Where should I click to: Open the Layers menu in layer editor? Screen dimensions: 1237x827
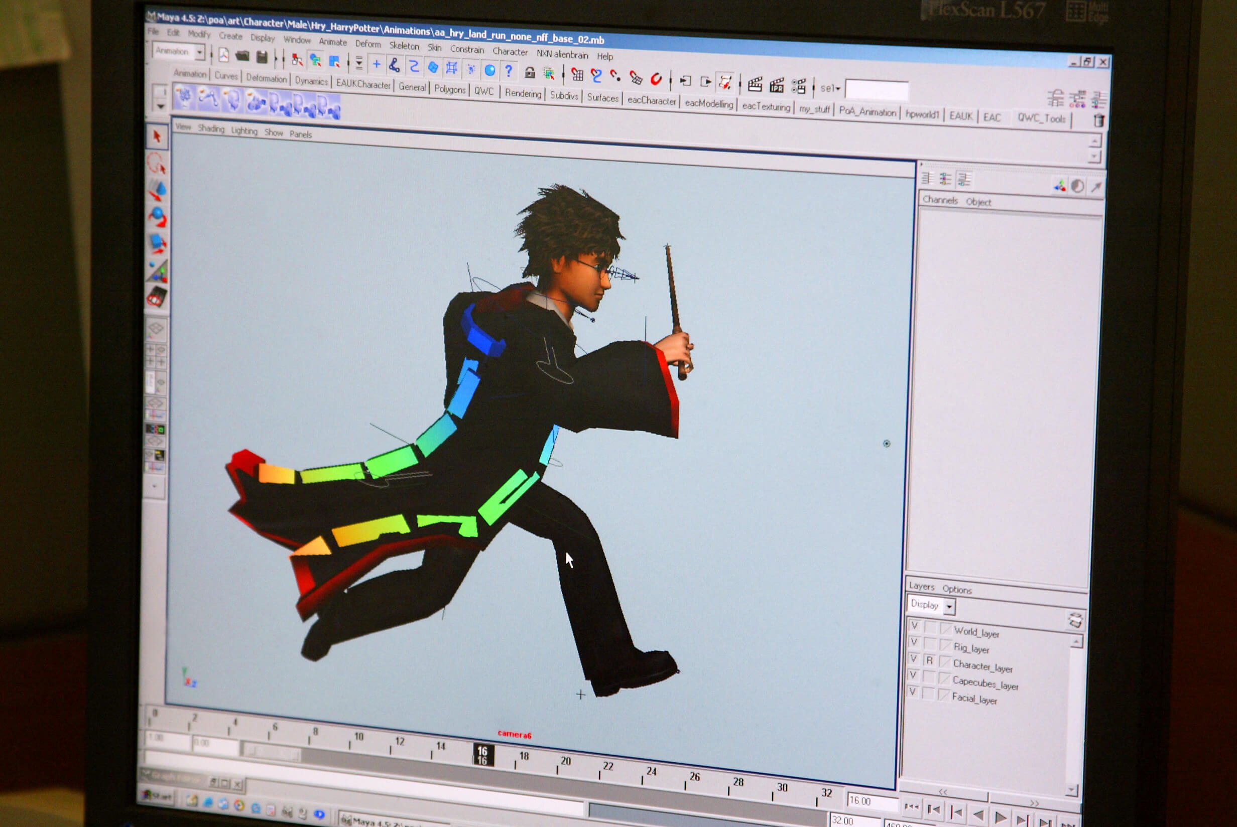click(922, 586)
